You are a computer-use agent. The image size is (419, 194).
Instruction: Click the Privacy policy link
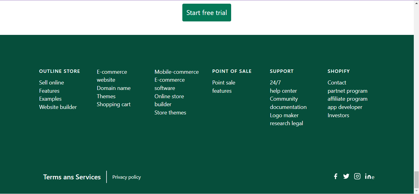coord(126,177)
